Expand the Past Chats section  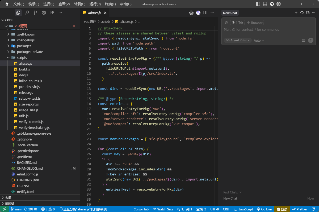[232, 192]
